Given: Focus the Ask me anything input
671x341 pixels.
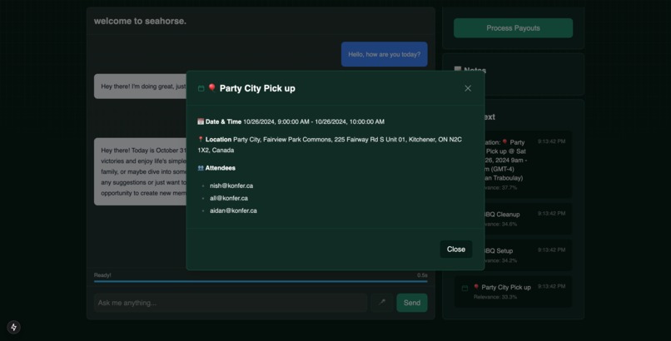Looking at the screenshot, I should pyautogui.click(x=231, y=303).
